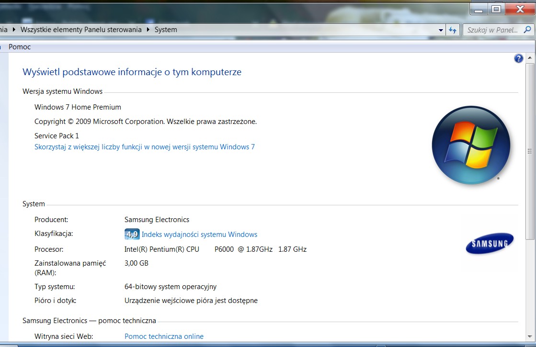Click the magnifier icon in search box
The width and height of the screenshot is (536, 347).
(527, 30)
